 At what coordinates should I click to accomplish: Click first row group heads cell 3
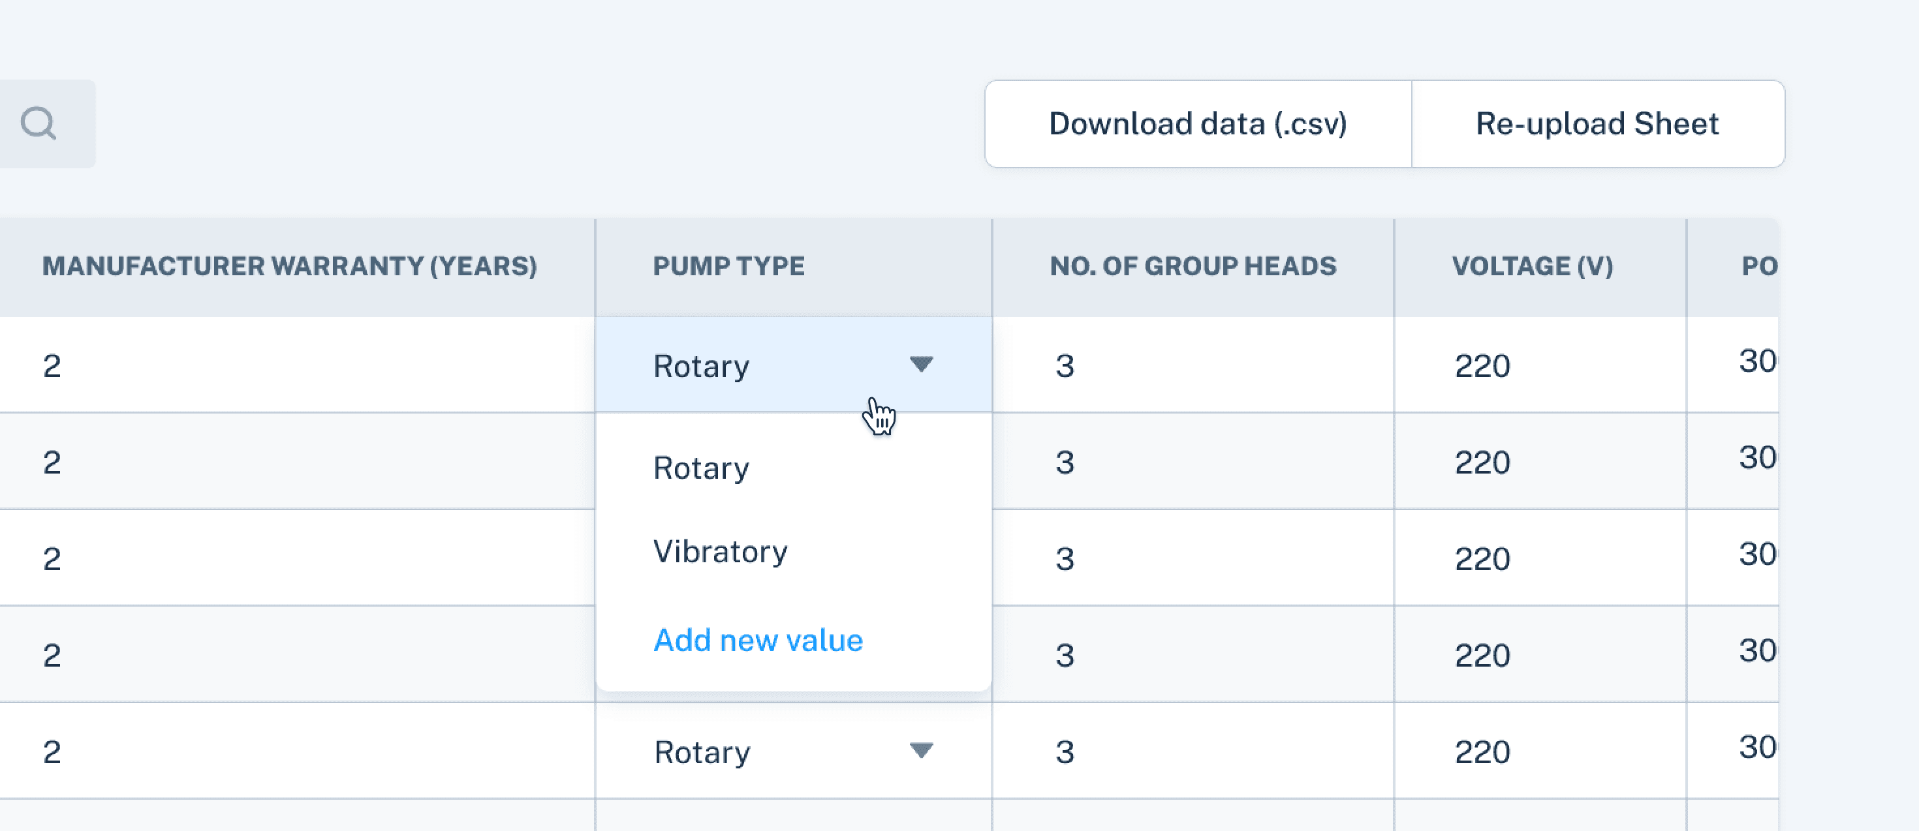[x=1065, y=366]
